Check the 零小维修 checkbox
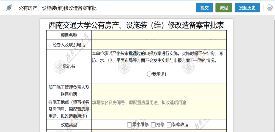 tap(129, 125)
